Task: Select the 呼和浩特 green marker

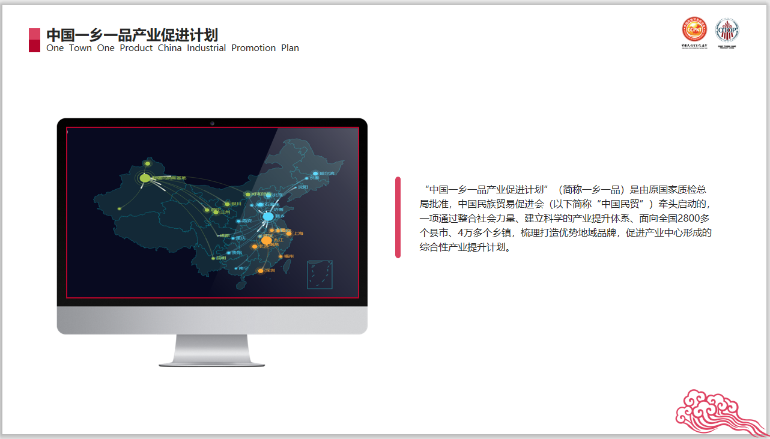Action: pos(247,194)
